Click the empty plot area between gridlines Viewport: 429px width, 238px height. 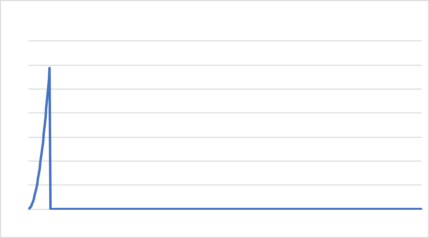click(235, 125)
